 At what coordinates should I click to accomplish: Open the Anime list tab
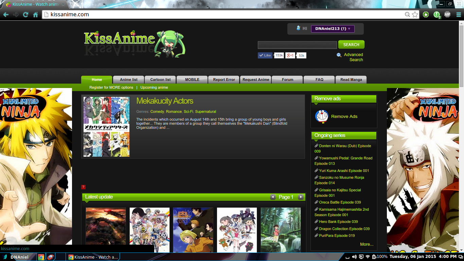[x=129, y=80]
